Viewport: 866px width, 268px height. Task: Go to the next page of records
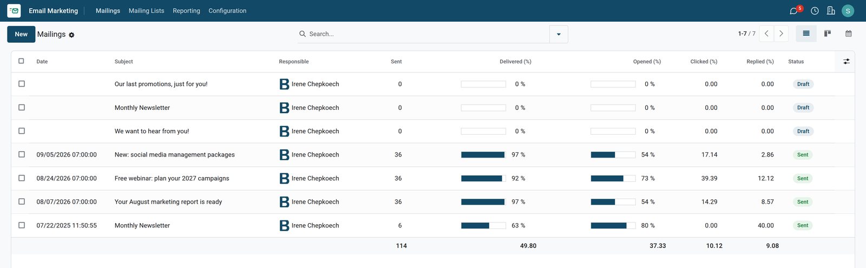(x=781, y=34)
